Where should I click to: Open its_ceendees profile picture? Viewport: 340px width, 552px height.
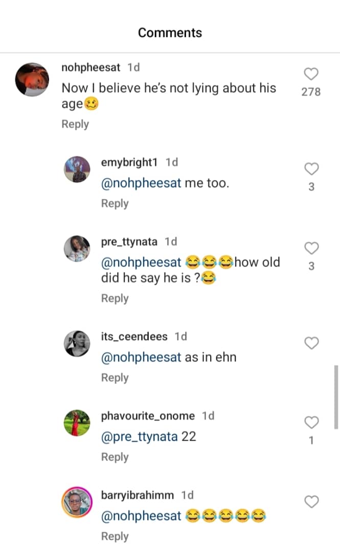point(77,343)
